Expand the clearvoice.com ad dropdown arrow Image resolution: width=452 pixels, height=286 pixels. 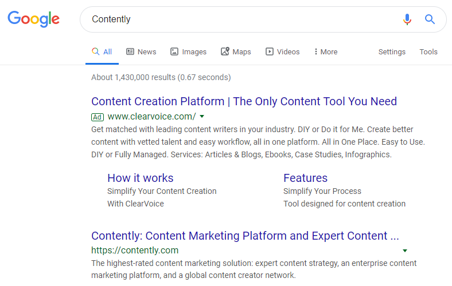click(x=202, y=116)
